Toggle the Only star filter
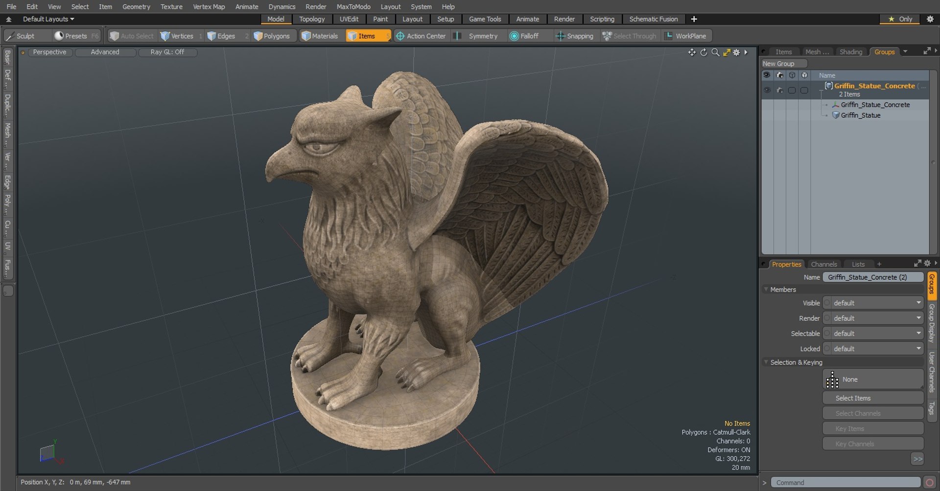The image size is (940, 491). (900, 19)
